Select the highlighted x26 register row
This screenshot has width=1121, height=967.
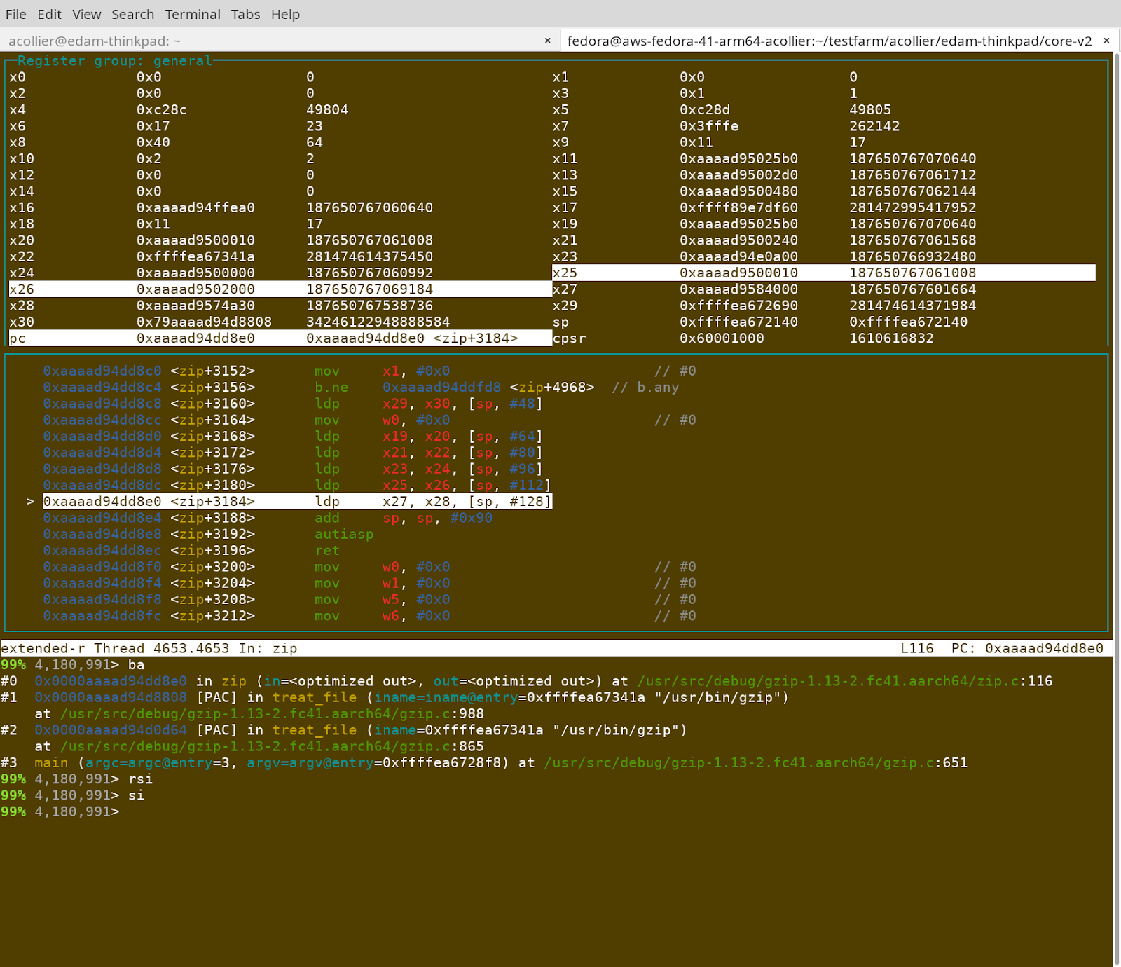pyautogui.click(x=280, y=289)
